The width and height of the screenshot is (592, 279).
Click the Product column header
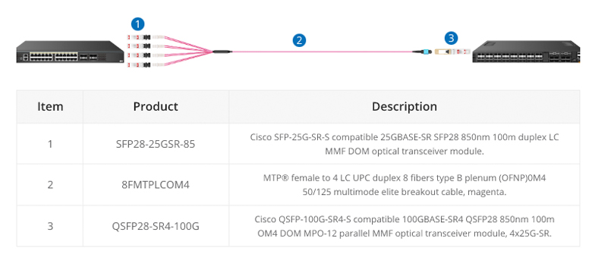tap(156, 107)
